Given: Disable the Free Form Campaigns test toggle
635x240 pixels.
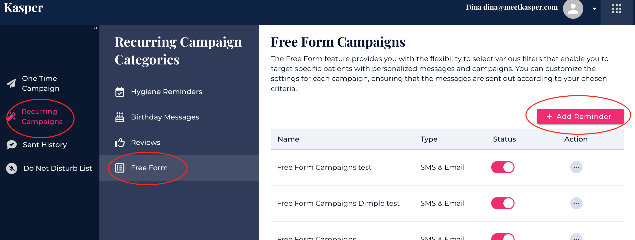Looking at the screenshot, I should [x=503, y=167].
